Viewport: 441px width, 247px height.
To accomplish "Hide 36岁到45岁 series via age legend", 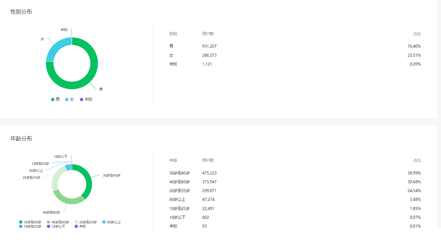I will [30, 222].
